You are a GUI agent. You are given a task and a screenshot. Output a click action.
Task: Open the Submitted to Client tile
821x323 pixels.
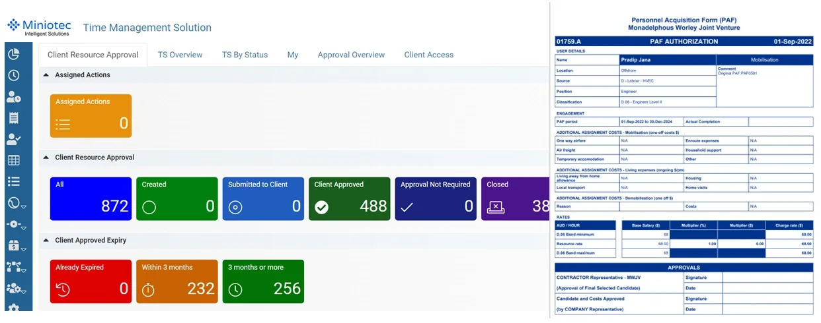[263, 198]
